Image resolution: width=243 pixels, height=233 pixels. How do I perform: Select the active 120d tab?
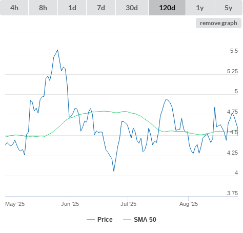click(x=167, y=8)
